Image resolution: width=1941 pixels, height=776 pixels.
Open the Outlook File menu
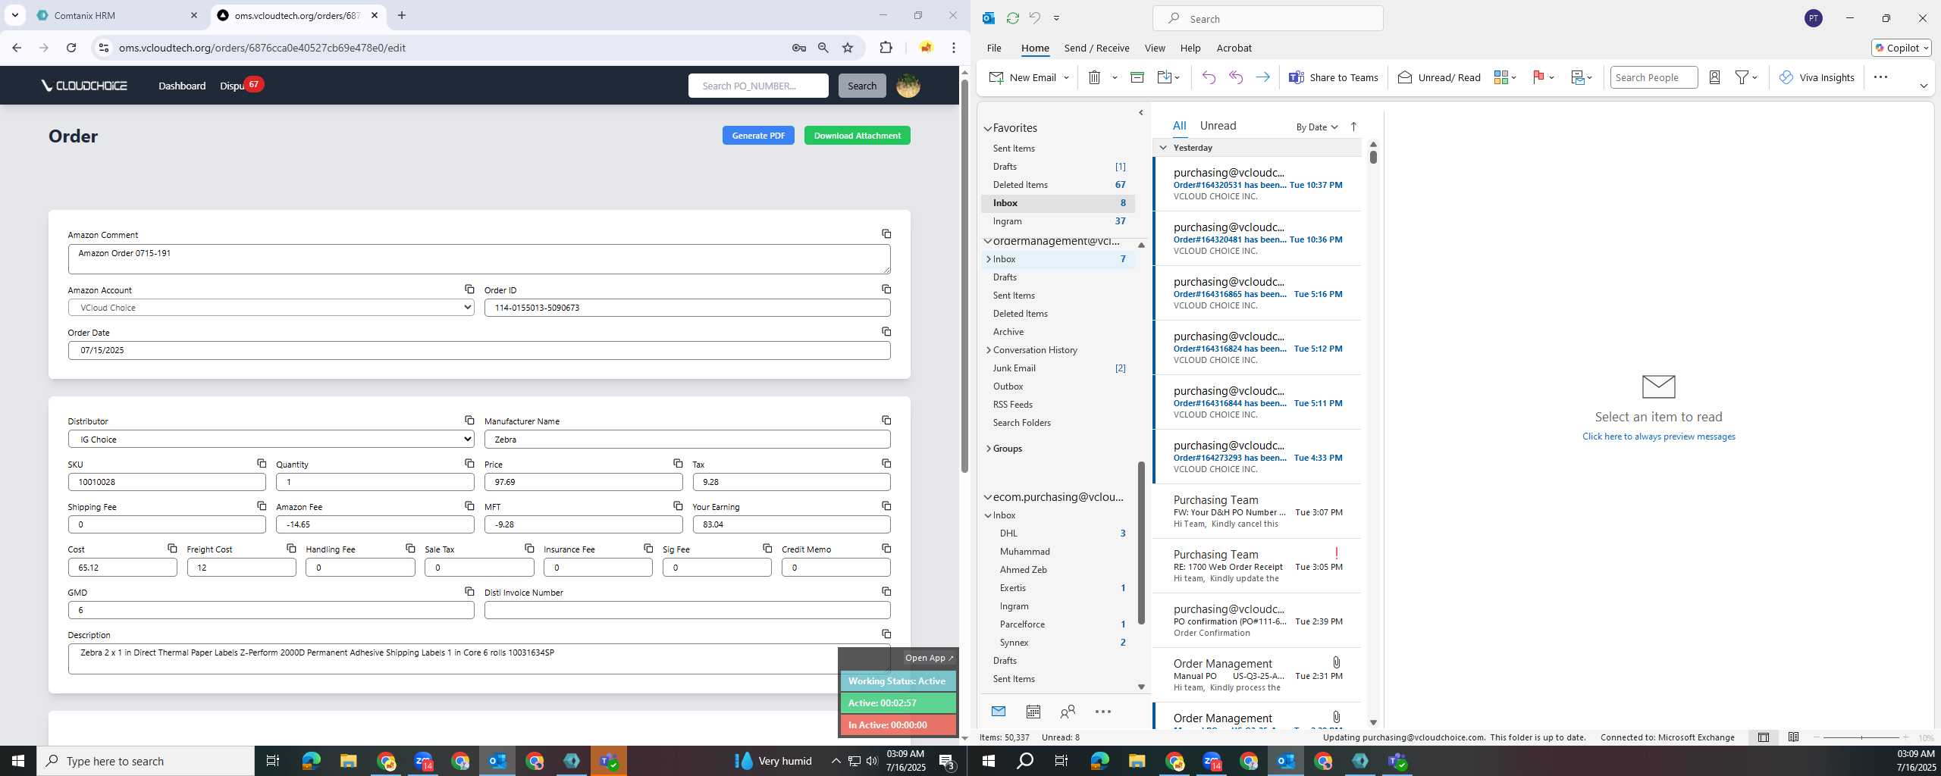tap(993, 48)
